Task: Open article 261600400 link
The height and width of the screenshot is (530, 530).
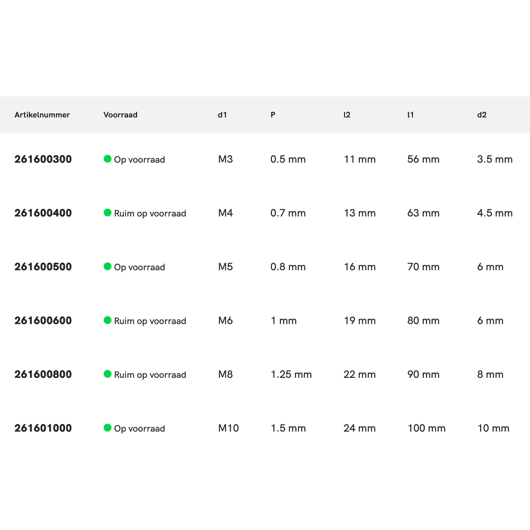Action: coord(43,213)
